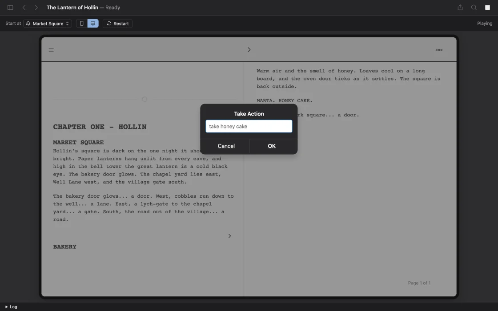Switch to phone preview layout
The image size is (498, 311).
[82, 24]
